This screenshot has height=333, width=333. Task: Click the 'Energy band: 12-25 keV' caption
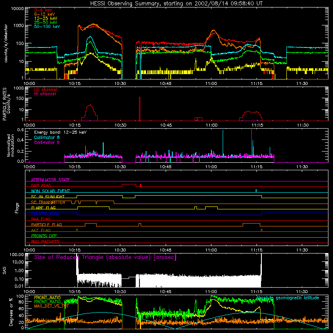point(60,132)
